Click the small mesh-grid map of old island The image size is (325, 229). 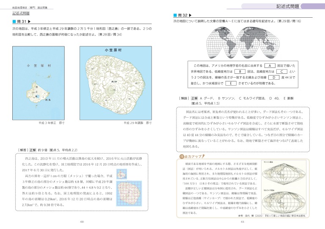[x=122, y=174]
